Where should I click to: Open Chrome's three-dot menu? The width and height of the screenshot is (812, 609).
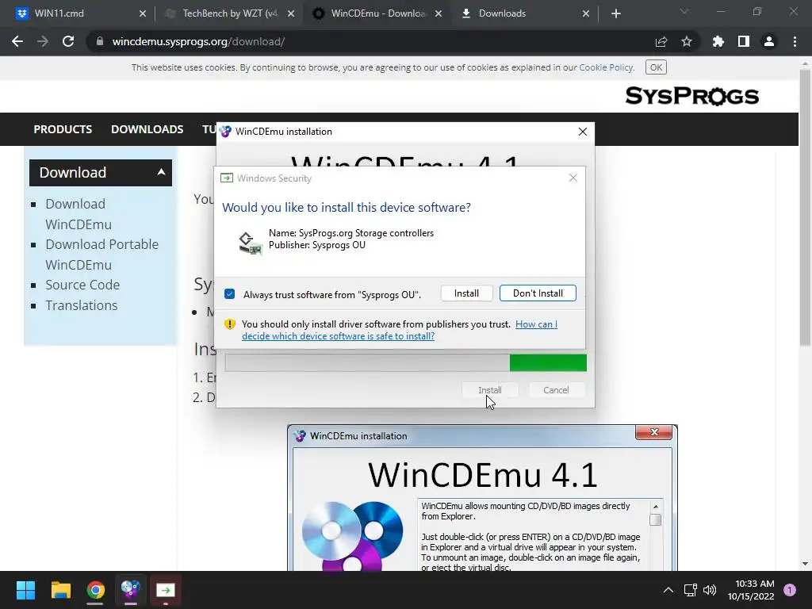tap(795, 41)
